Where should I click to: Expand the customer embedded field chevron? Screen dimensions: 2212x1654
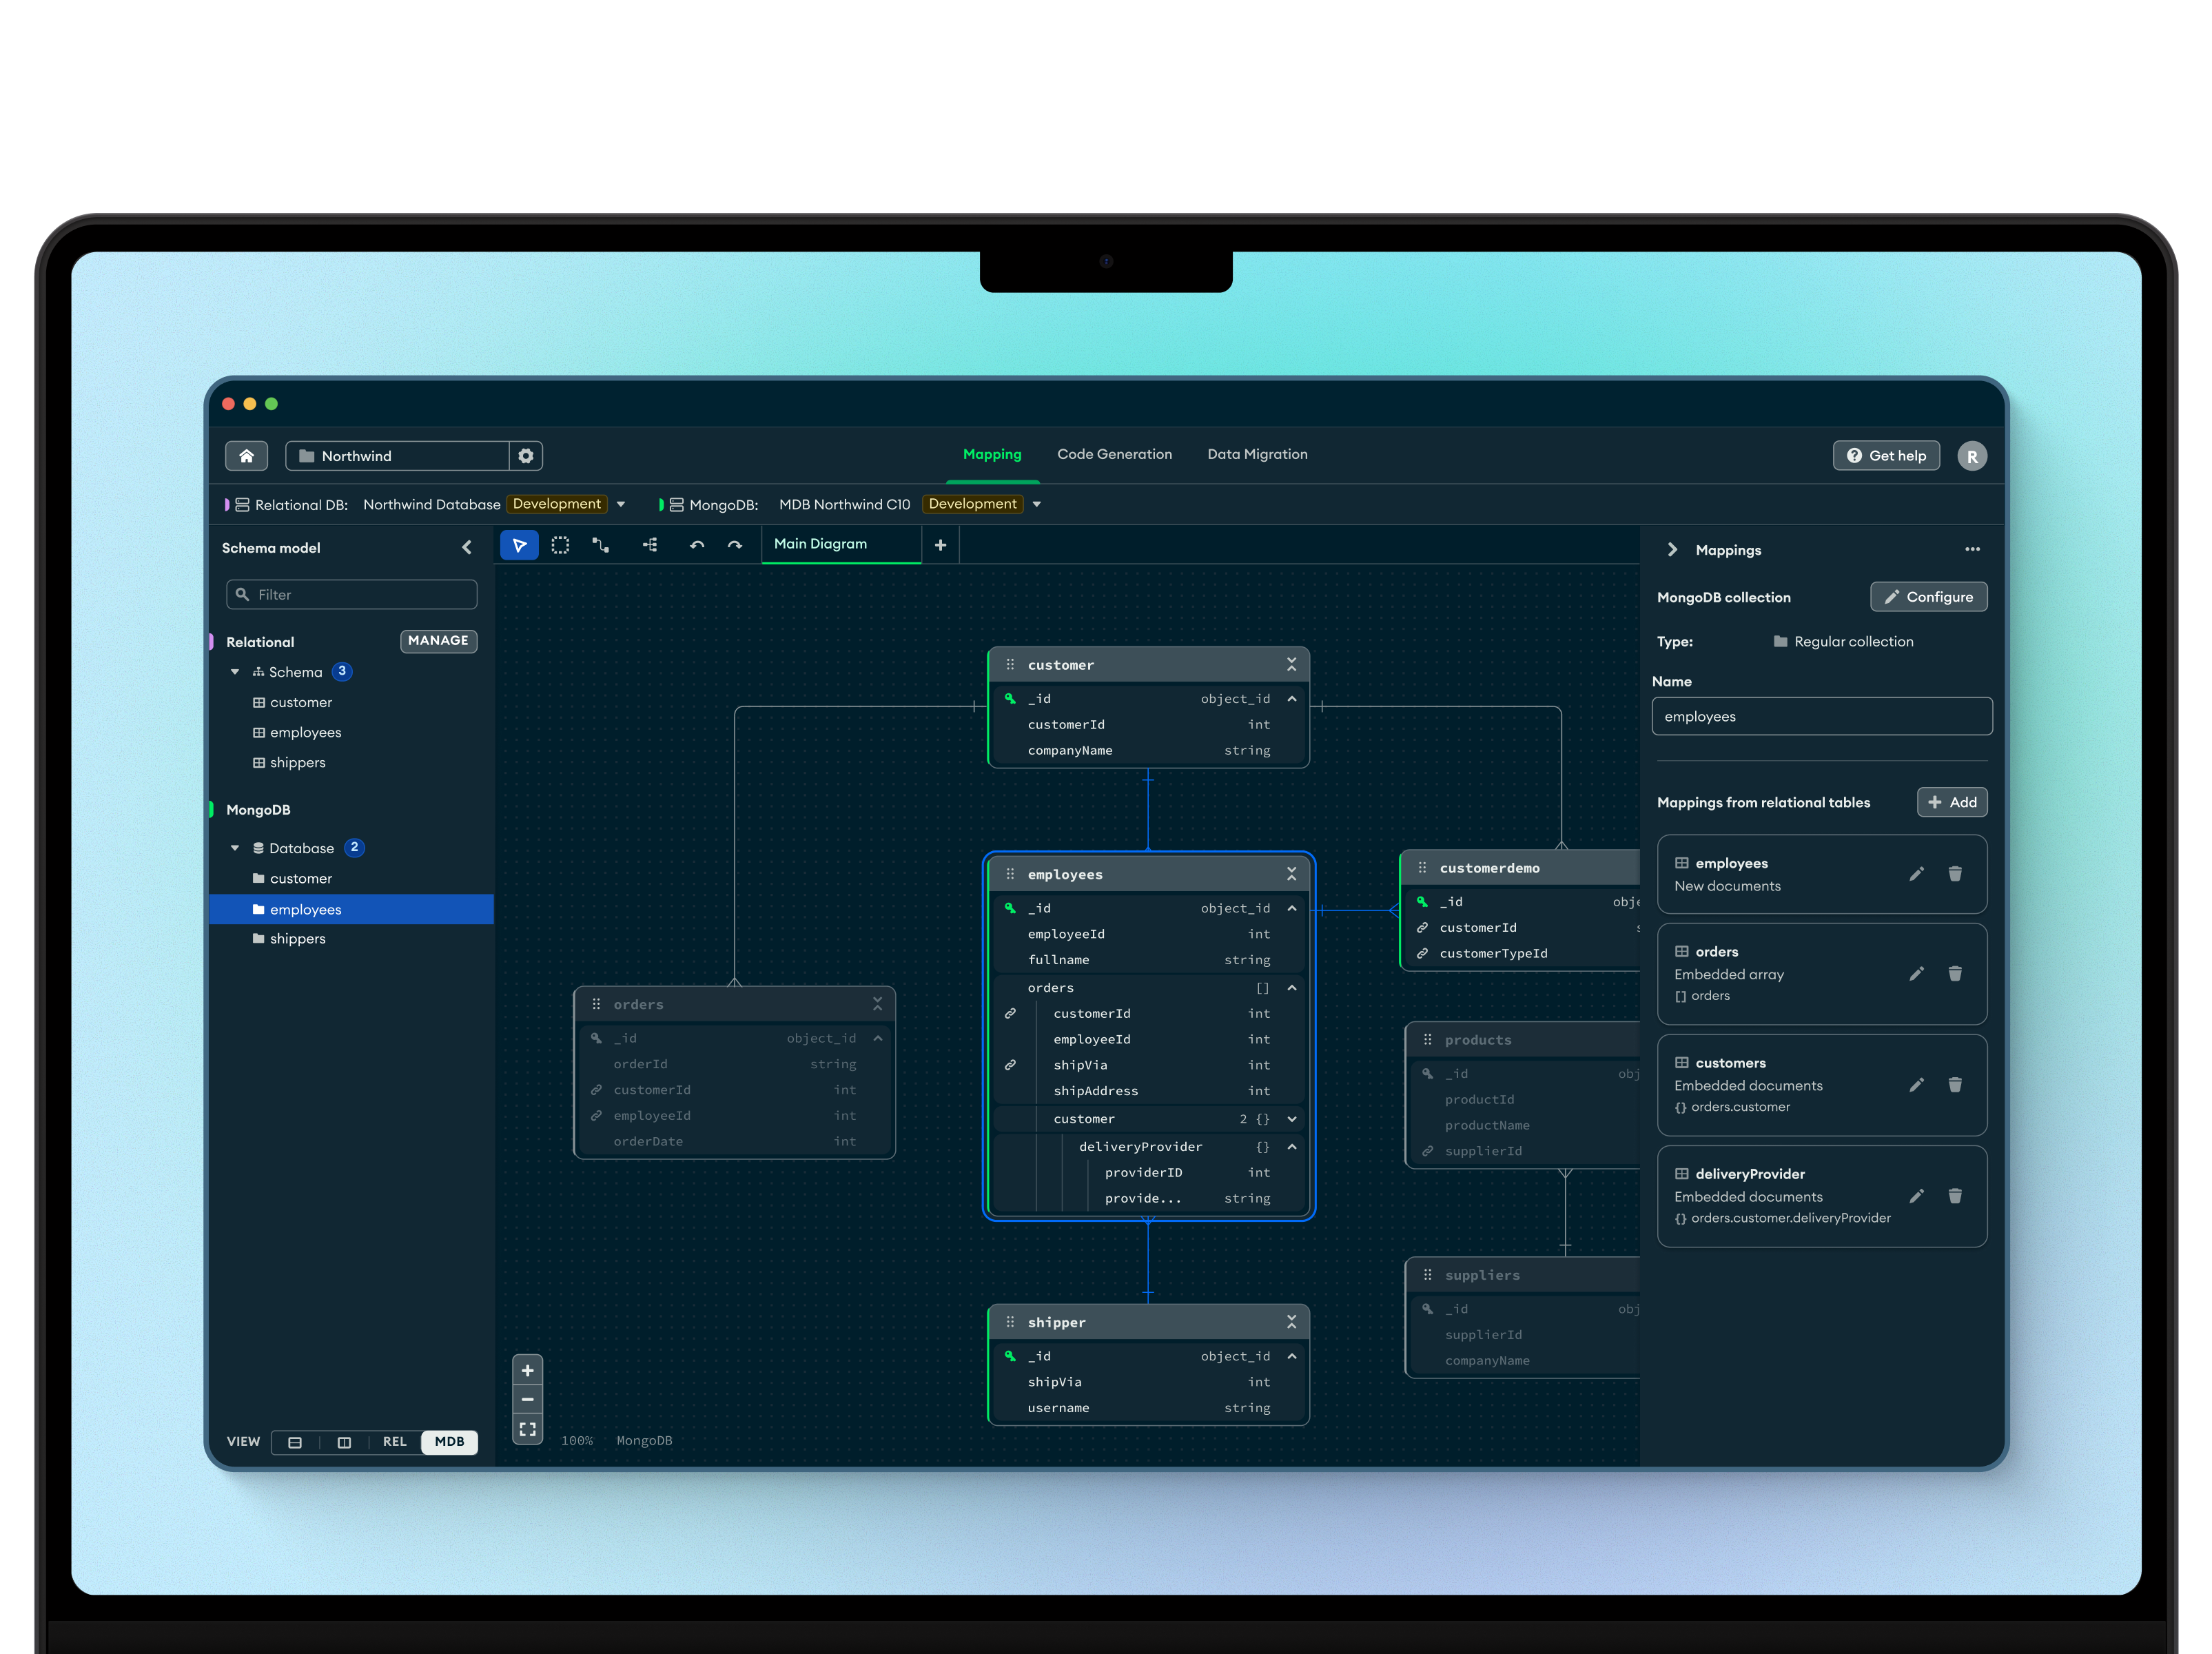[1292, 1119]
